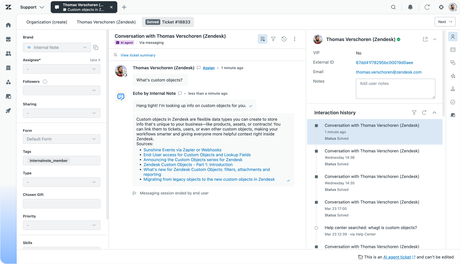Switch to the Organization (create) tab
The height and width of the screenshot is (264, 460).
(47, 22)
